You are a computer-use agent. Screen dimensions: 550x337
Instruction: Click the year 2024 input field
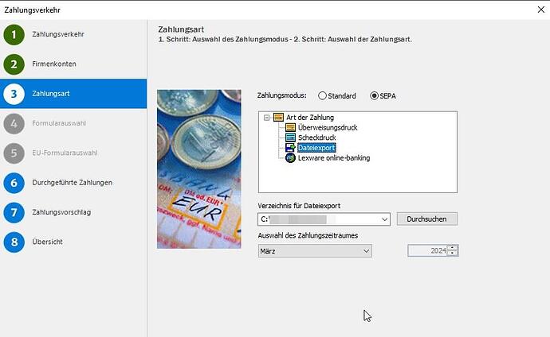(427, 251)
